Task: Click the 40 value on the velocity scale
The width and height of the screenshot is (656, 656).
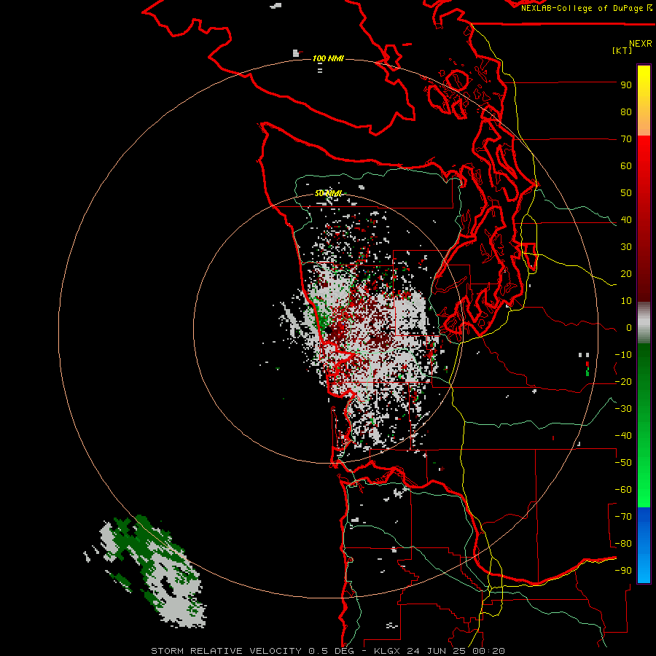Action: [626, 220]
